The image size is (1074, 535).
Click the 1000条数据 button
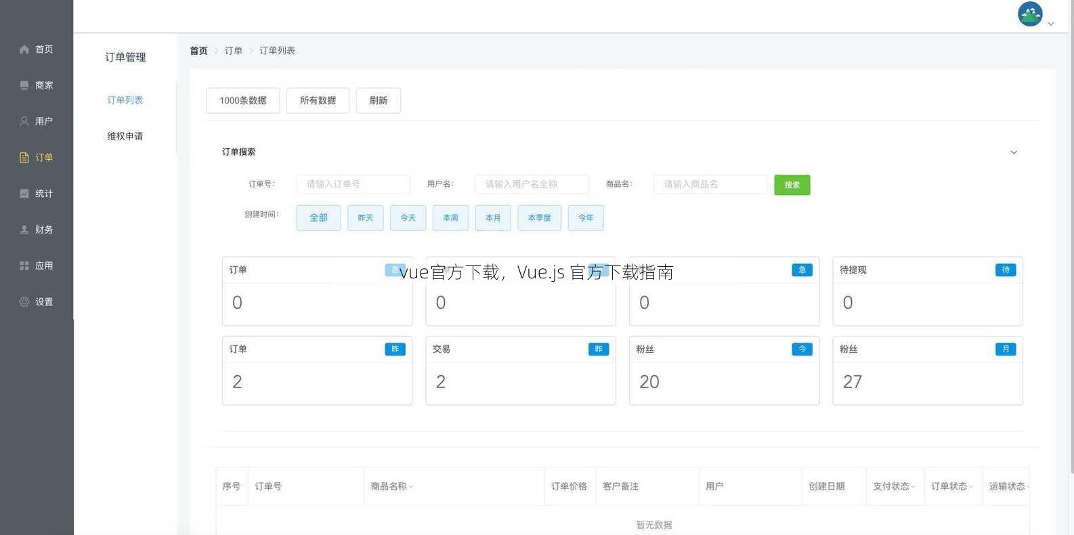tap(242, 100)
